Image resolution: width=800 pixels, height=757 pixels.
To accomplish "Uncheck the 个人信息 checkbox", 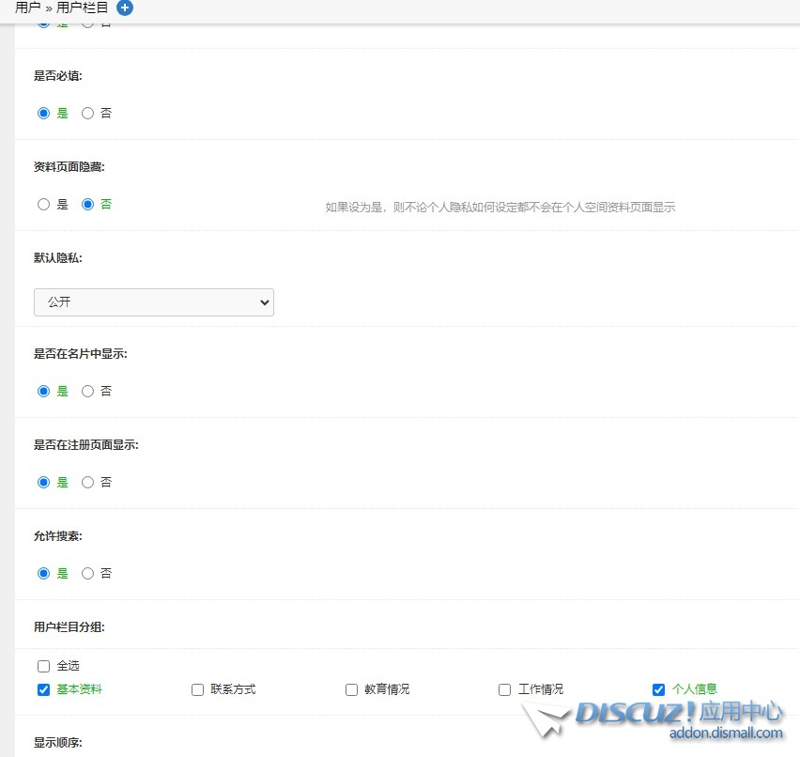I will tap(658, 688).
